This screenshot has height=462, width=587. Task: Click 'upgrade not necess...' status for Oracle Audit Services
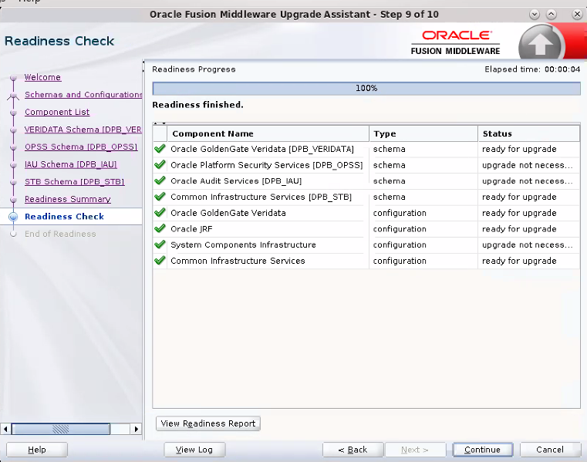click(528, 180)
